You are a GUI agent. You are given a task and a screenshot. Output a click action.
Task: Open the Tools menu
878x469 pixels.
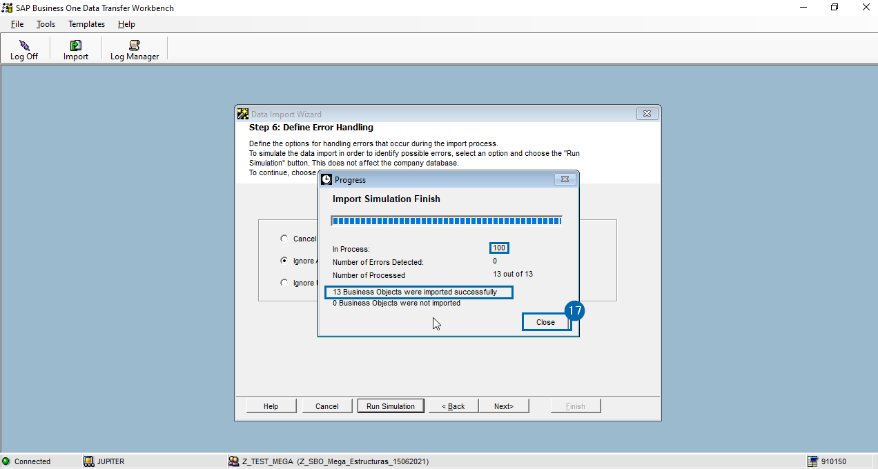point(46,24)
